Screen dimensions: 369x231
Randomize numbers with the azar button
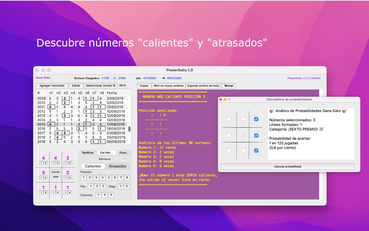(x=56, y=177)
